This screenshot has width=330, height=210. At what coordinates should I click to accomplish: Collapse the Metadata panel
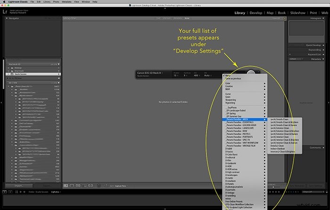323,59
